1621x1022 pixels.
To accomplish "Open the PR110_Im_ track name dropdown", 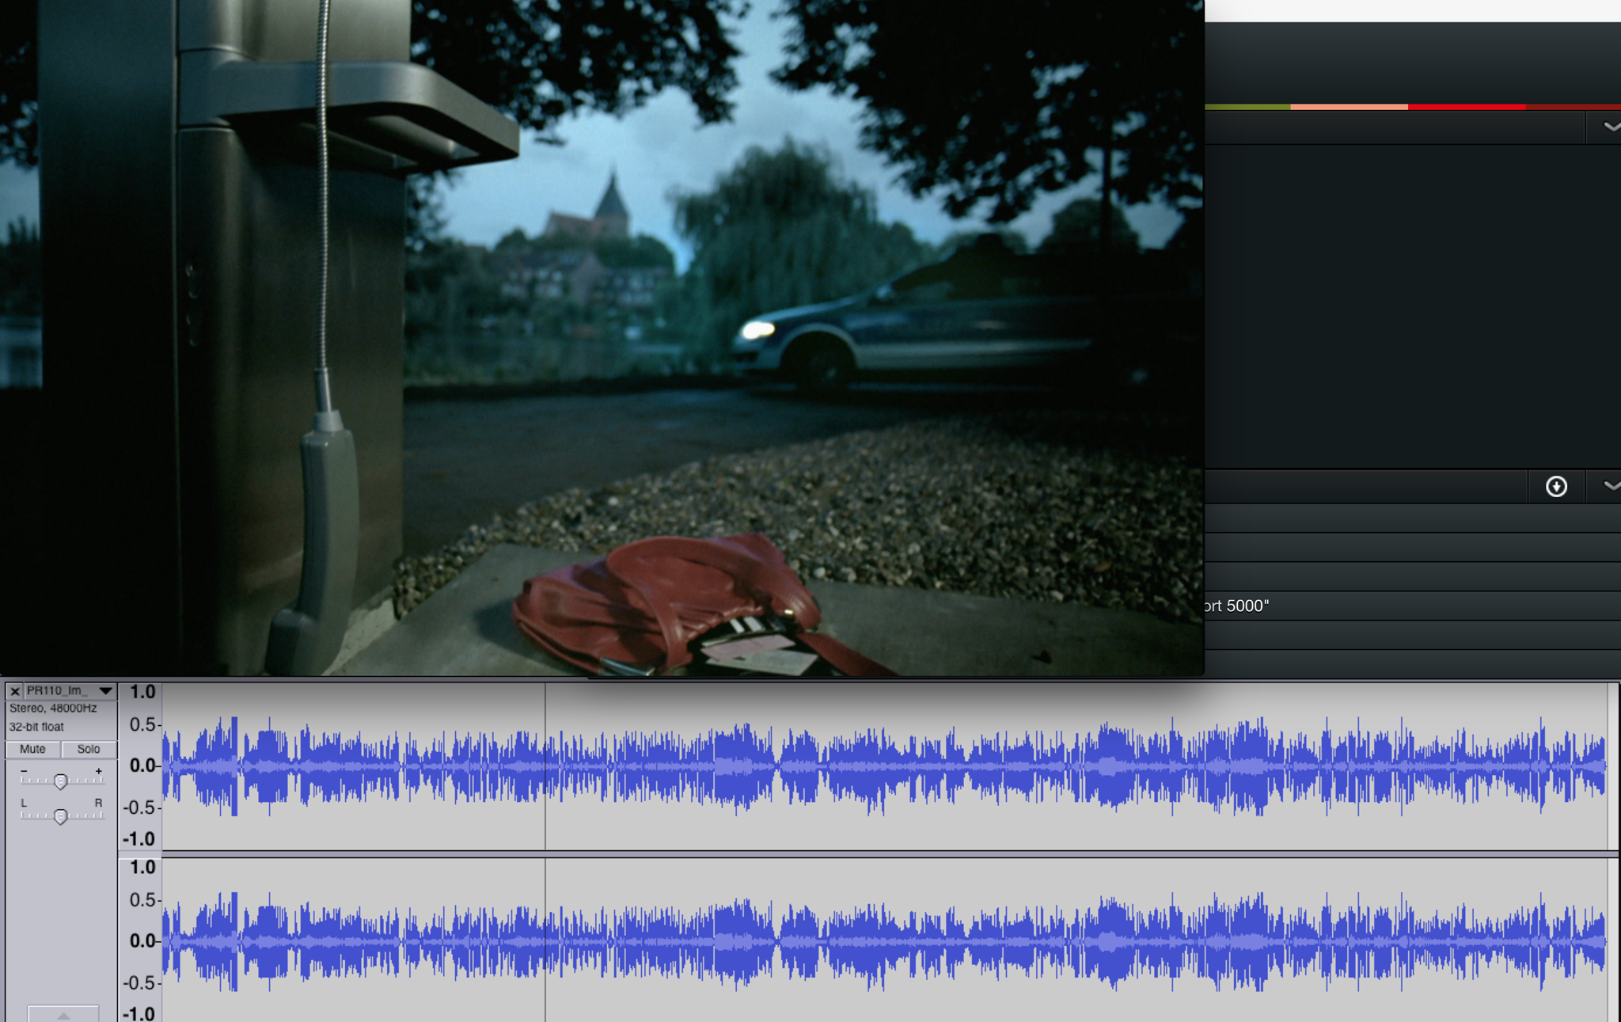I will click(104, 691).
